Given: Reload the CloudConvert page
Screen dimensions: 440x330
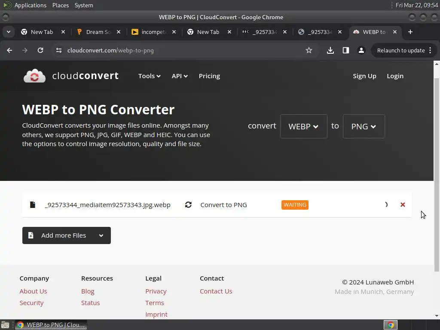Looking at the screenshot, I should 40,50.
